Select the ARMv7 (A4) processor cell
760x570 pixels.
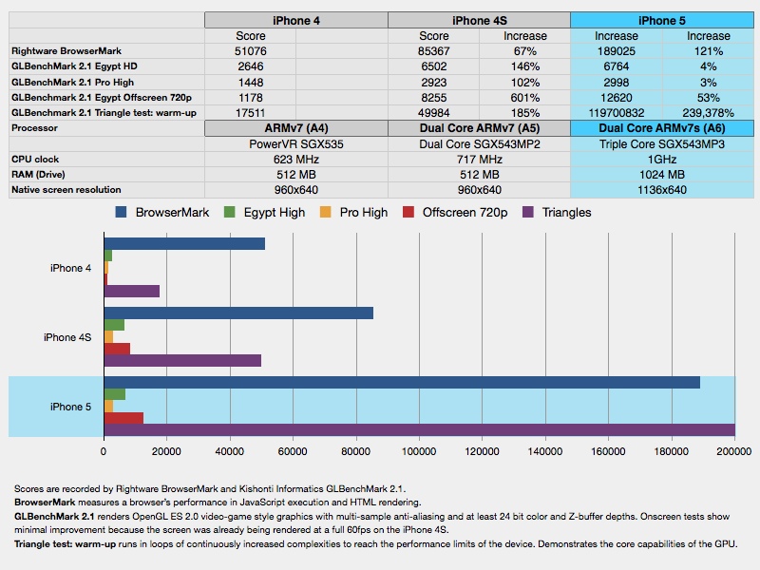(296, 128)
